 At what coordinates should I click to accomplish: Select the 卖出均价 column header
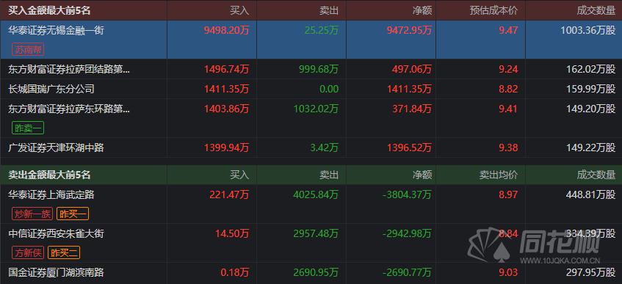pos(498,175)
